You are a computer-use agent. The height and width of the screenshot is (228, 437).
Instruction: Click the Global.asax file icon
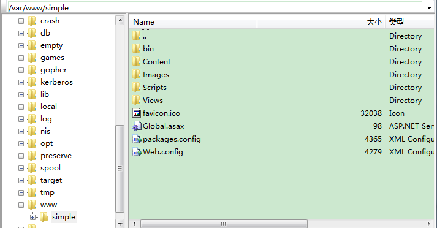(137, 126)
